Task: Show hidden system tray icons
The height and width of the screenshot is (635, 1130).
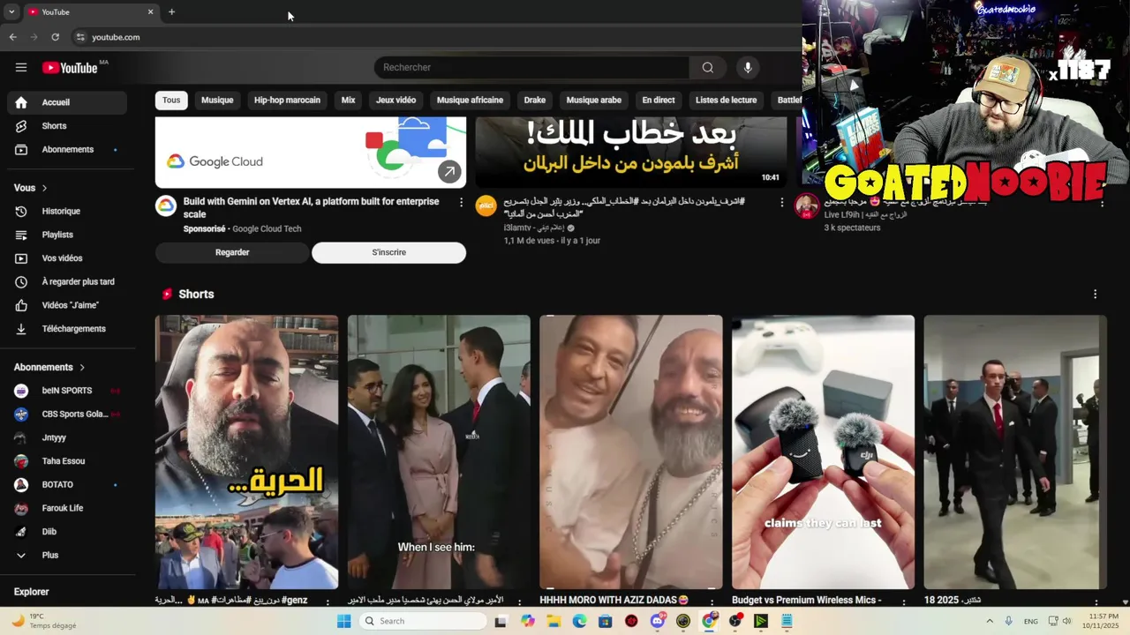Action: click(990, 621)
